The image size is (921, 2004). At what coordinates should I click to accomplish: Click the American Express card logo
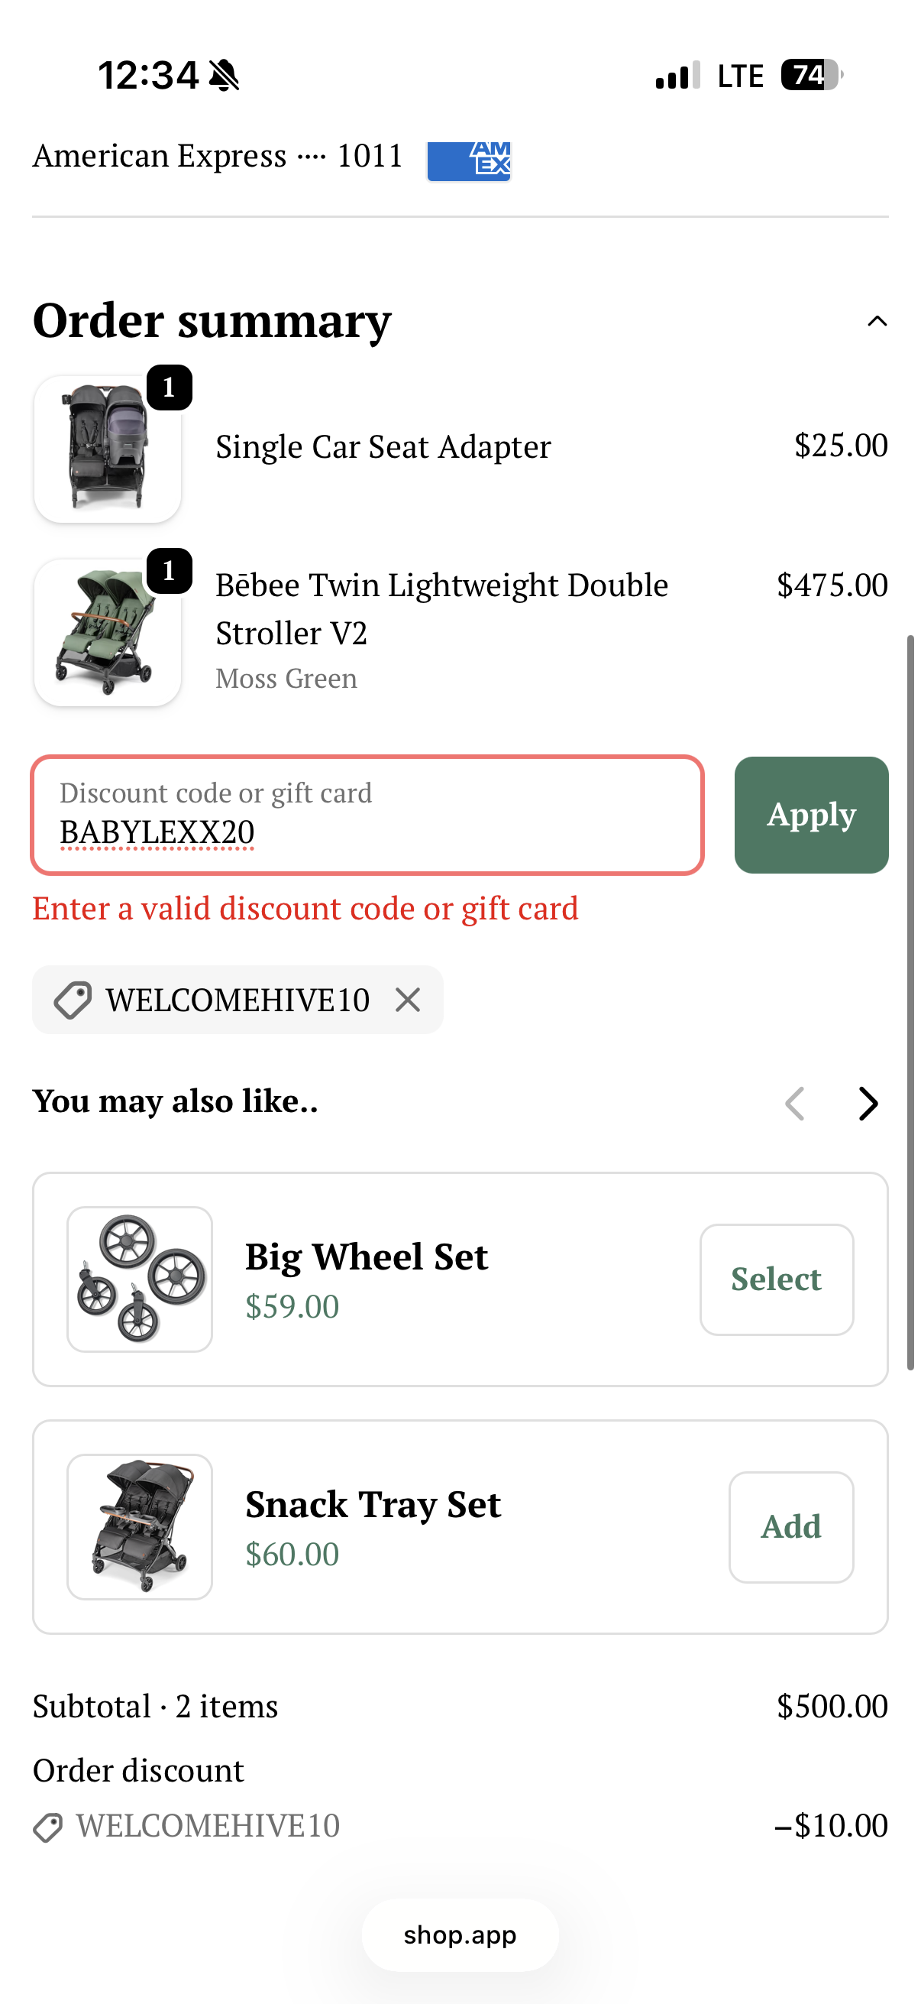click(469, 161)
